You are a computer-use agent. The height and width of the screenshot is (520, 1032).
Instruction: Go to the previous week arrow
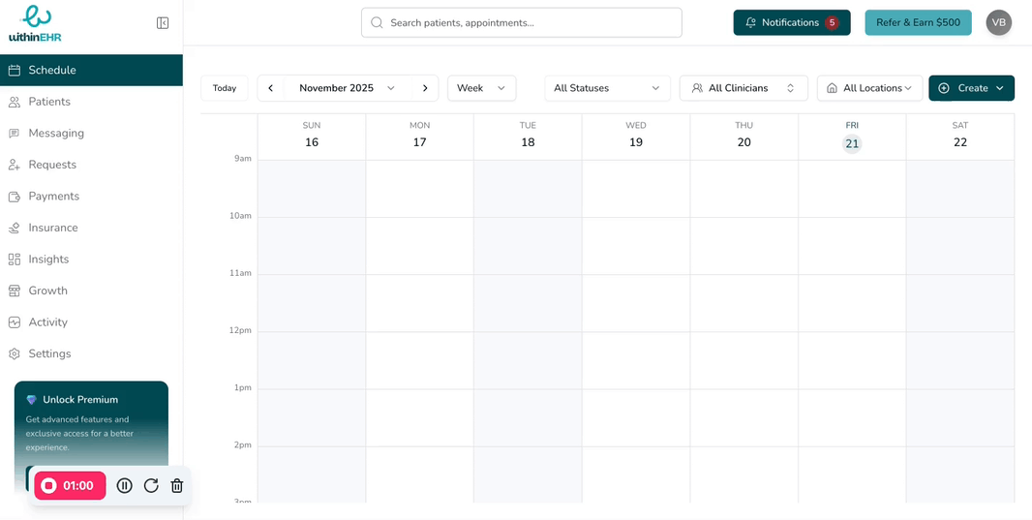coord(271,88)
